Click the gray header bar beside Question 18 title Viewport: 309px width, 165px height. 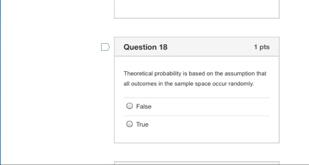pos(210,47)
